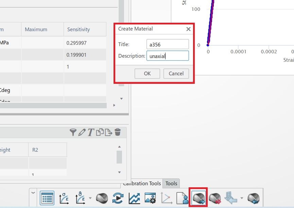Click the export file icon beside the trash icon
This screenshot has width=294, height=208.
click(x=108, y=132)
